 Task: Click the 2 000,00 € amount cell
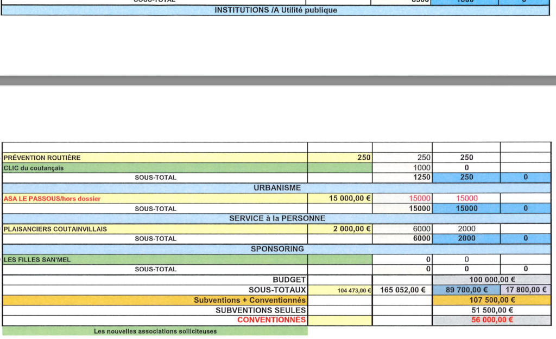(x=340, y=229)
